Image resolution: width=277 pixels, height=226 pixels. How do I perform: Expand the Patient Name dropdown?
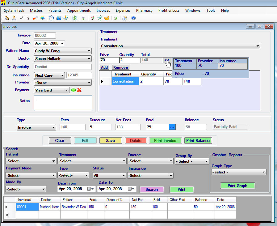click(x=89, y=51)
